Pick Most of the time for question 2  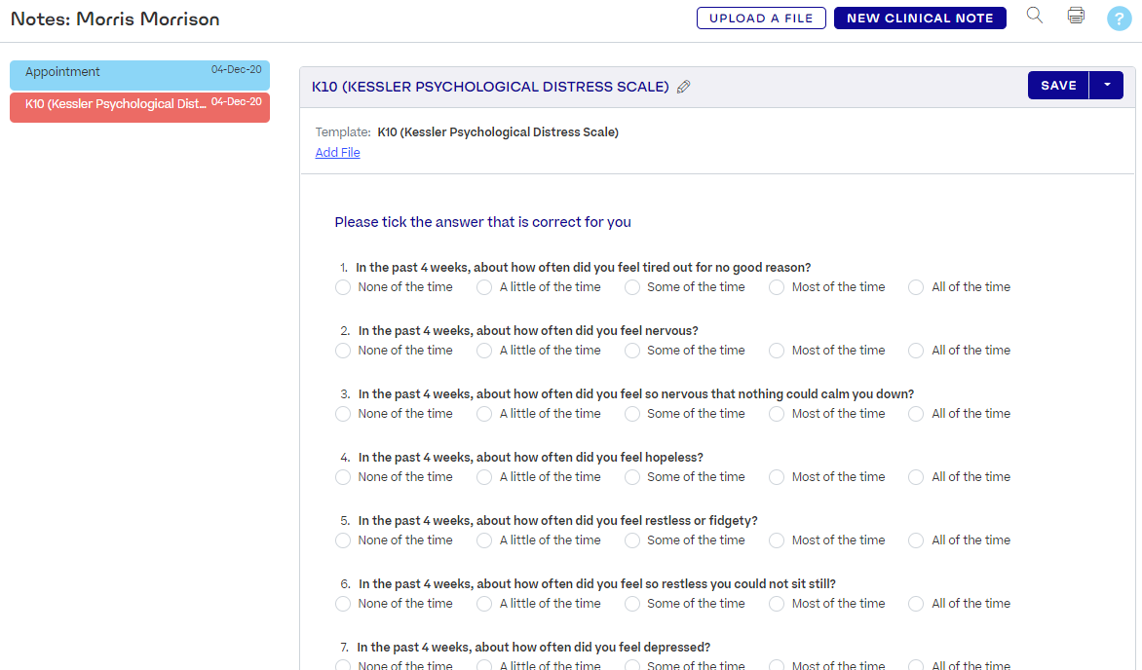(776, 350)
